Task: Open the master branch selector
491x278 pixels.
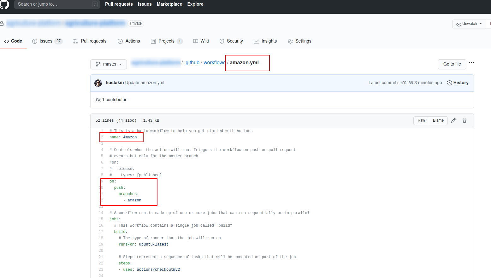Action: tap(109, 64)
